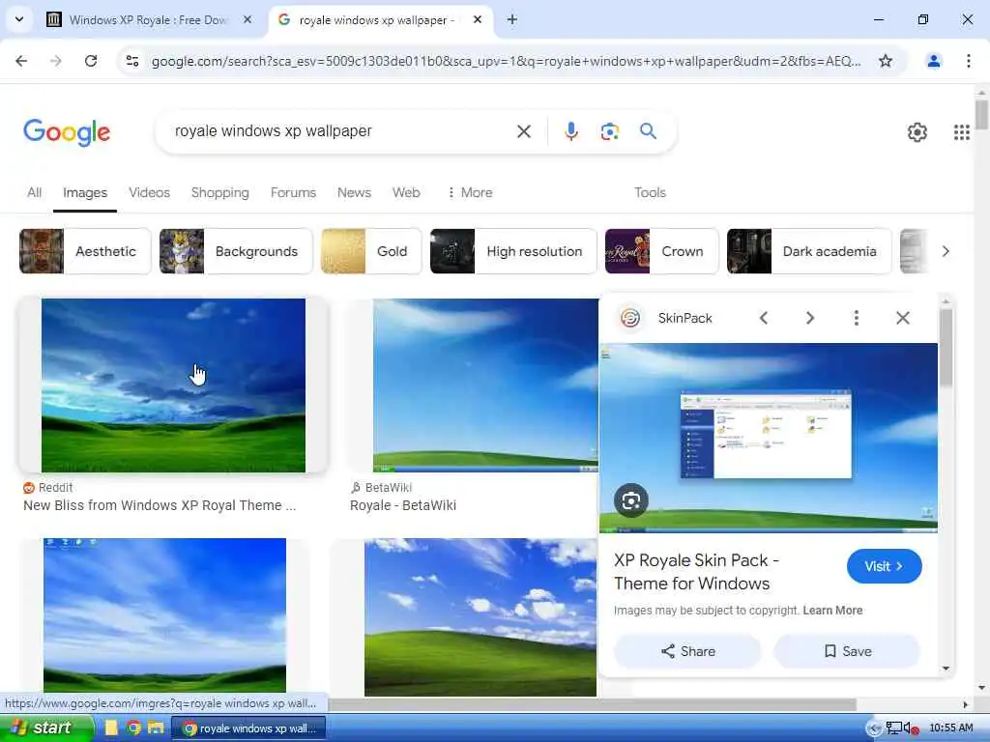Expand the More search filters menu
The image size is (990, 742).
pos(470,192)
